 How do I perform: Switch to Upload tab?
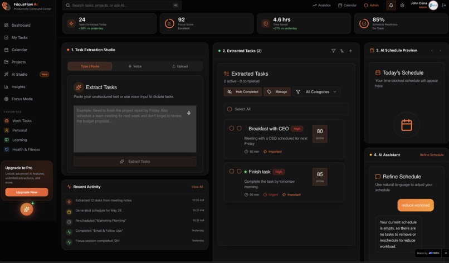180,66
